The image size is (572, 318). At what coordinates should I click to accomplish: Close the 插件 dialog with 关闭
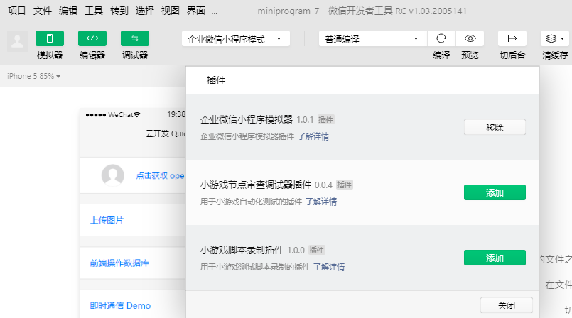coord(507,305)
